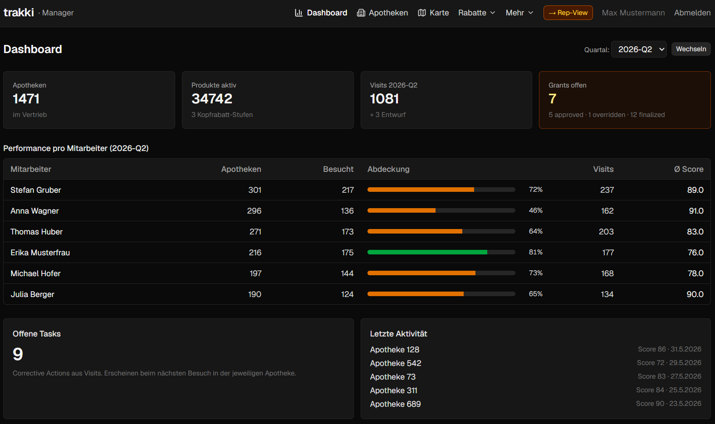This screenshot has width=715, height=424.
Task: Open the Karte map view
Action: click(x=433, y=13)
